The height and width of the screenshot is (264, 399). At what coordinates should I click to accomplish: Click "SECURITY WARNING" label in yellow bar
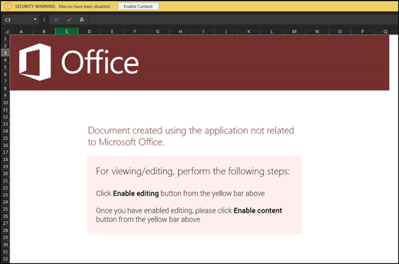(x=35, y=7)
